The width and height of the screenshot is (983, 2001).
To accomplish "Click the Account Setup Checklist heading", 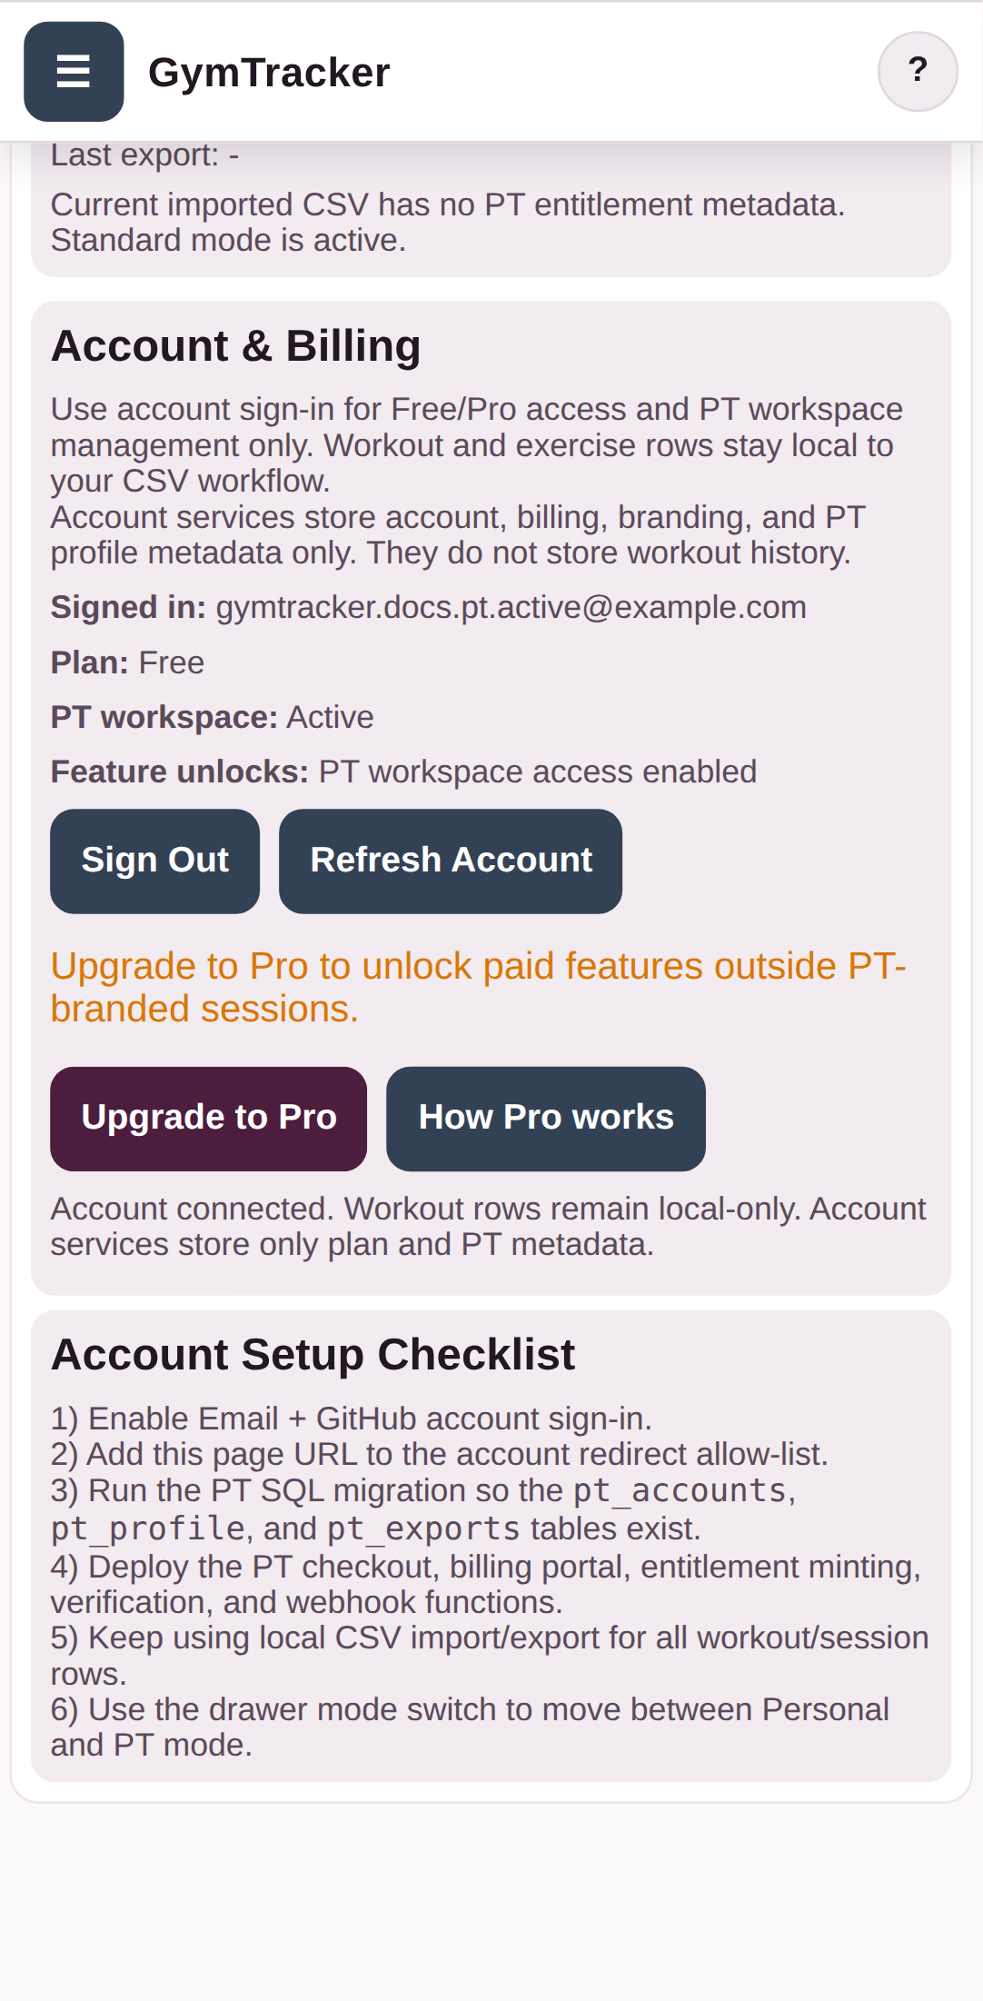I will (313, 1353).
